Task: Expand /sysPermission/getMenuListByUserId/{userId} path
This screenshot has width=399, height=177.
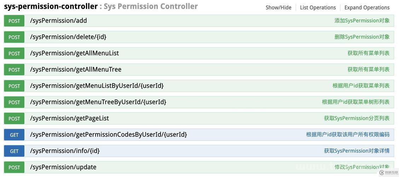Action: (x=97, y=86)
